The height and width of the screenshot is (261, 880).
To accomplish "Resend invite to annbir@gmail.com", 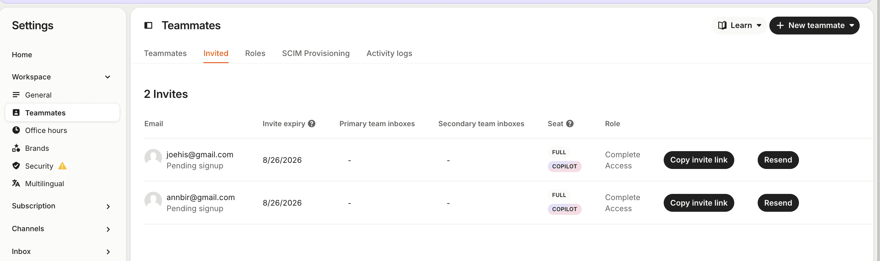I will 778,203.
